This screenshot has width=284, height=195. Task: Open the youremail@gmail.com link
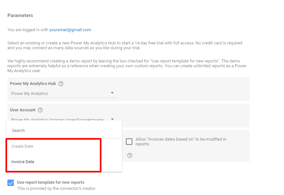point(70,30)
